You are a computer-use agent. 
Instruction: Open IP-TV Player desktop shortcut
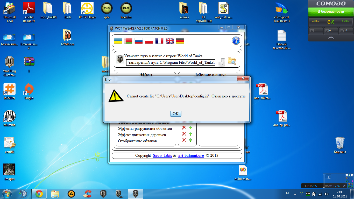(x=87, y=10)
